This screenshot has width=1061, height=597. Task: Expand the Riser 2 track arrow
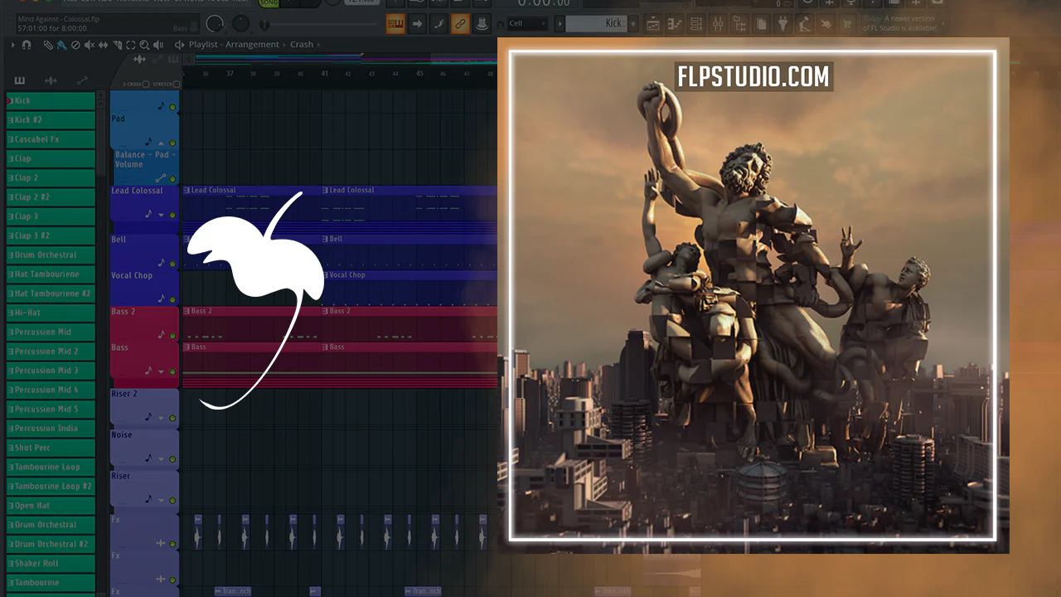coord(161,418)
